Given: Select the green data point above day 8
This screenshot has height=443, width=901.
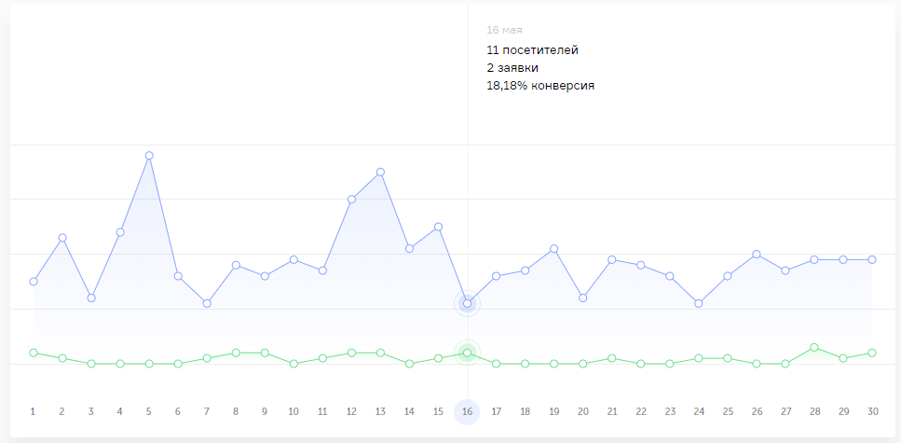Looking at the screenshot, I should (x=236, y=353).
